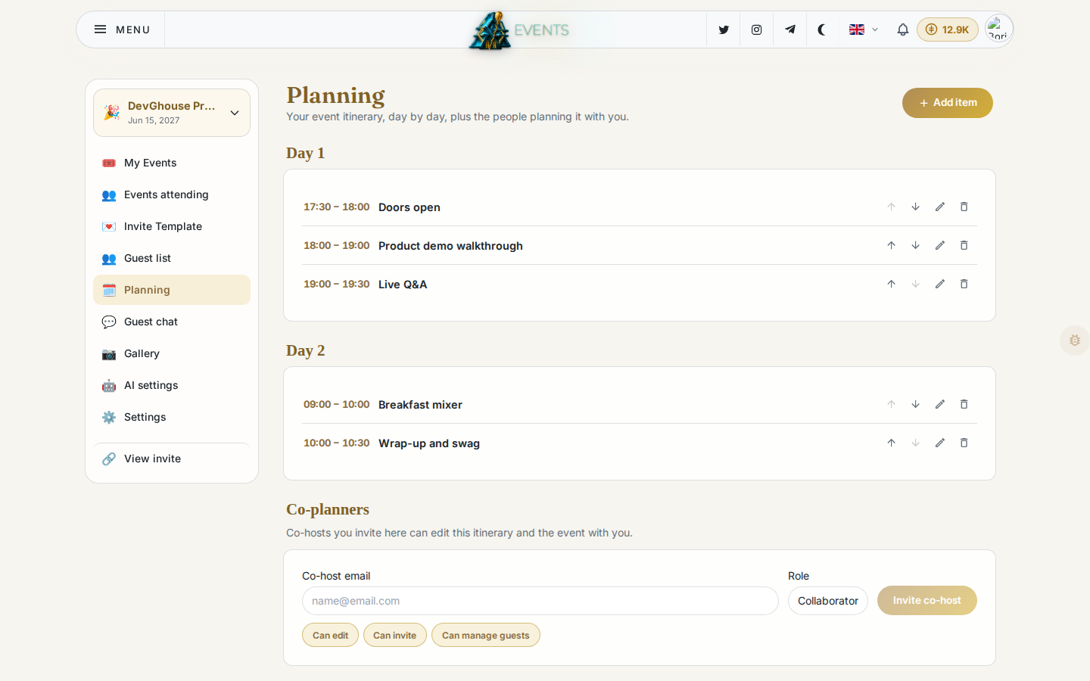Viewport: 1090px width, 681px height.
Task: Delete Wrap-up and swag item
Action: coord(964,443)
